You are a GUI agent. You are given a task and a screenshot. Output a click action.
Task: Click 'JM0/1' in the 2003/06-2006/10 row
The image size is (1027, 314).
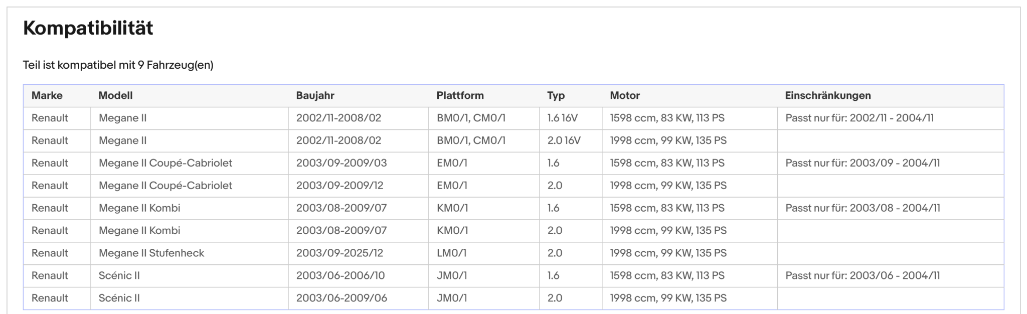[x=452, y=275]
